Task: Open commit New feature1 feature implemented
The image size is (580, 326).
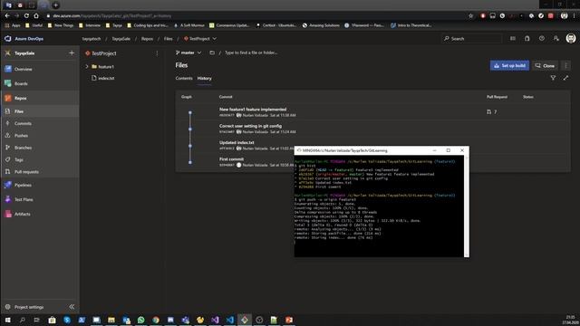Action: (x=253, y=110)
